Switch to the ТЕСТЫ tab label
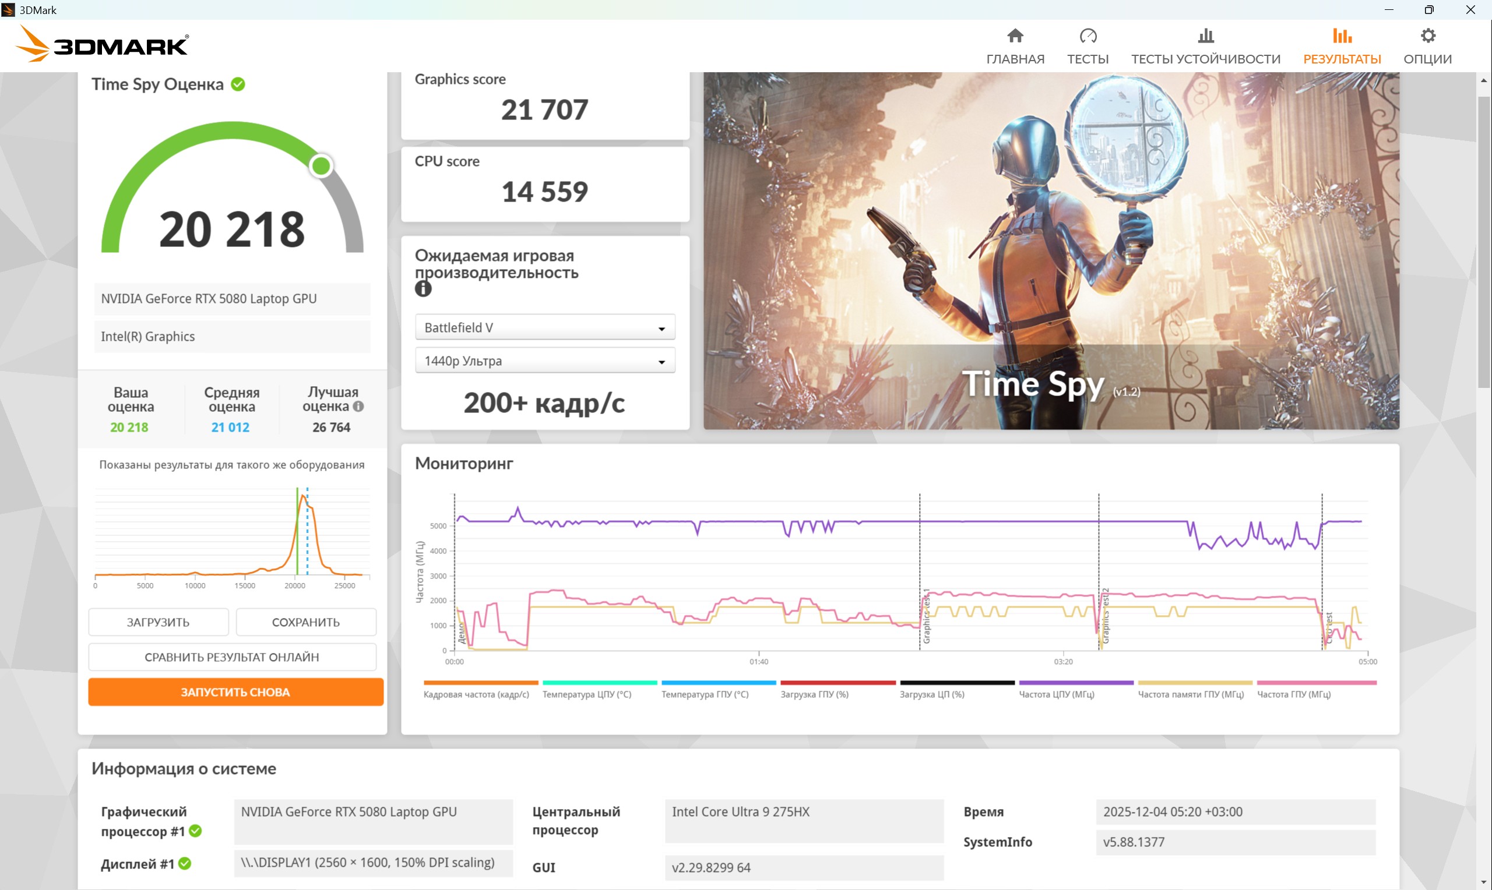Screen dimensions: 1492x890 coord(1088,59)
